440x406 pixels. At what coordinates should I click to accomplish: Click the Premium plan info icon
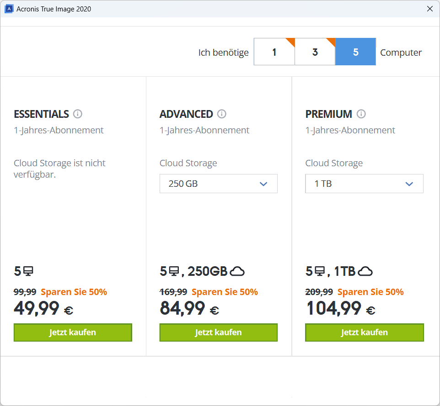tap(361, 114)
